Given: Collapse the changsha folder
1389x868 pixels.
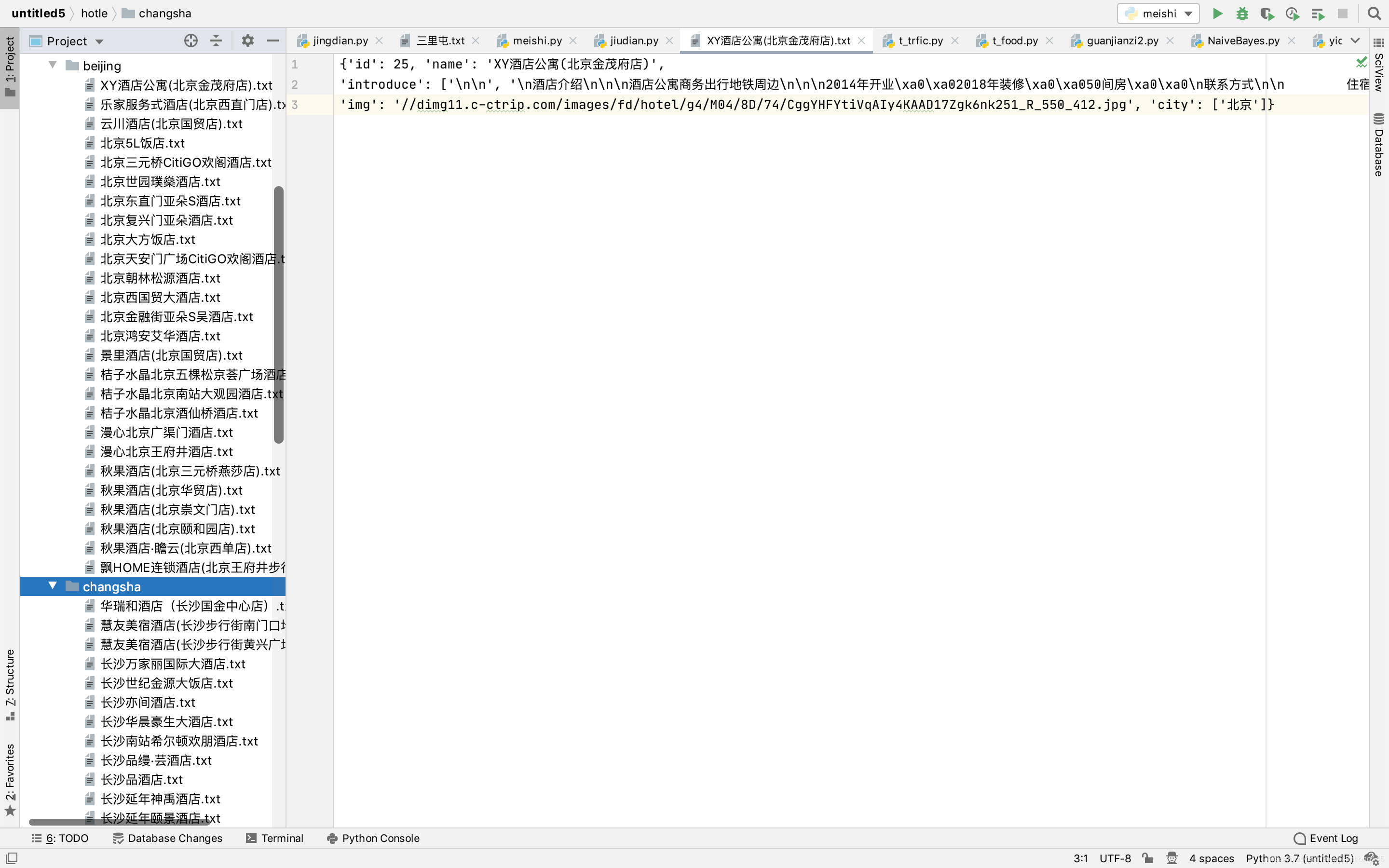Looking at the screenshot, I should pos(53,586).
